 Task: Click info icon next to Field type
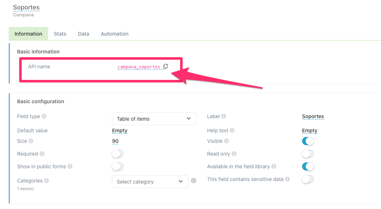(x=44, y=117)
